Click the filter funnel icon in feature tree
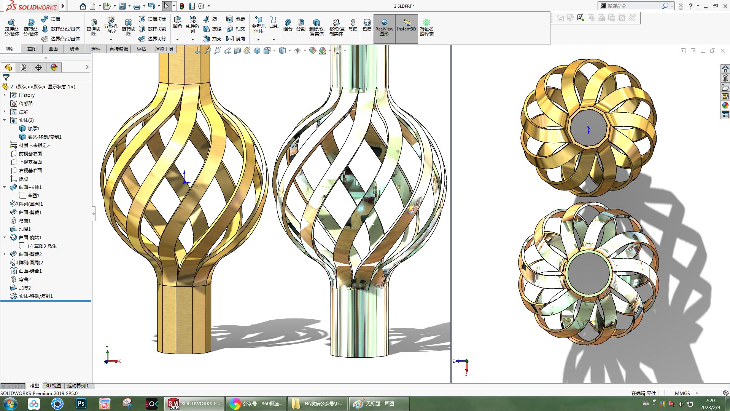Screen dimensions: 730x411 [x=6, y=77]
